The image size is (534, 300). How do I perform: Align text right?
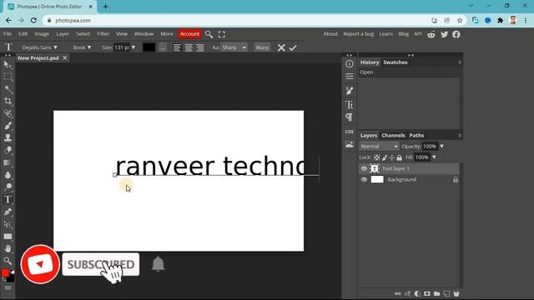click(x=200, y=47)
